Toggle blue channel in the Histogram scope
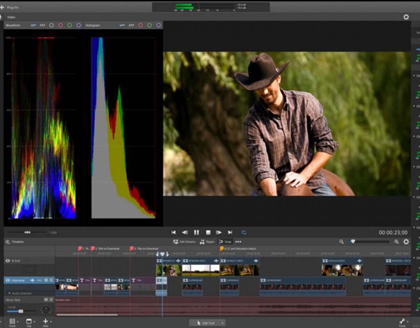 (x=159, y=25)
